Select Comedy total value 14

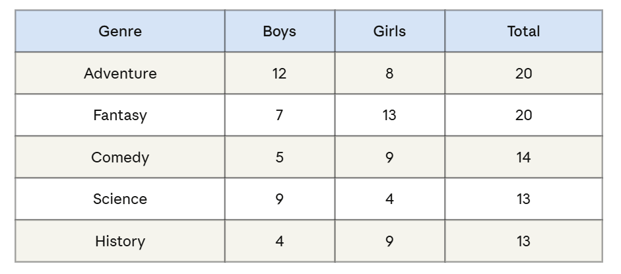pos(523,157)
